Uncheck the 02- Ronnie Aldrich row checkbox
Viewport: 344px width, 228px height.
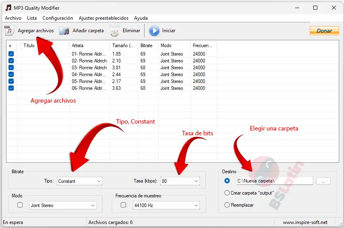(11, 60)
